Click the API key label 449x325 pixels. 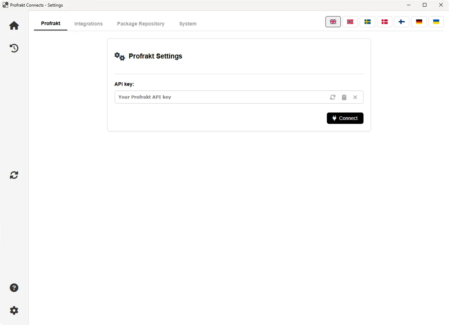pyautogui.click(x=124, y=84)
